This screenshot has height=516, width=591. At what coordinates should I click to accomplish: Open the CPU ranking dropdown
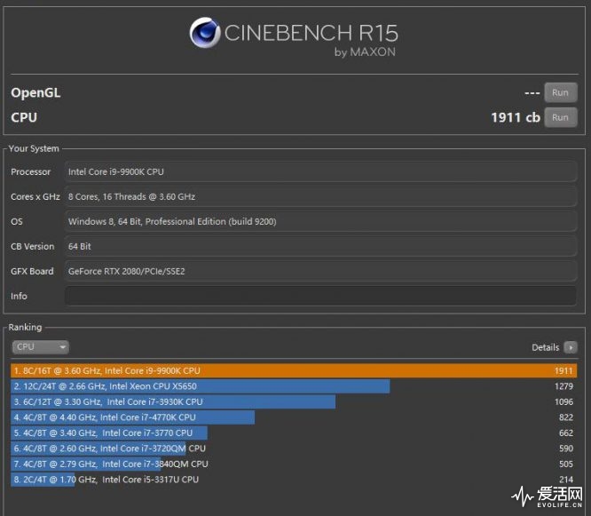point(40,347)
